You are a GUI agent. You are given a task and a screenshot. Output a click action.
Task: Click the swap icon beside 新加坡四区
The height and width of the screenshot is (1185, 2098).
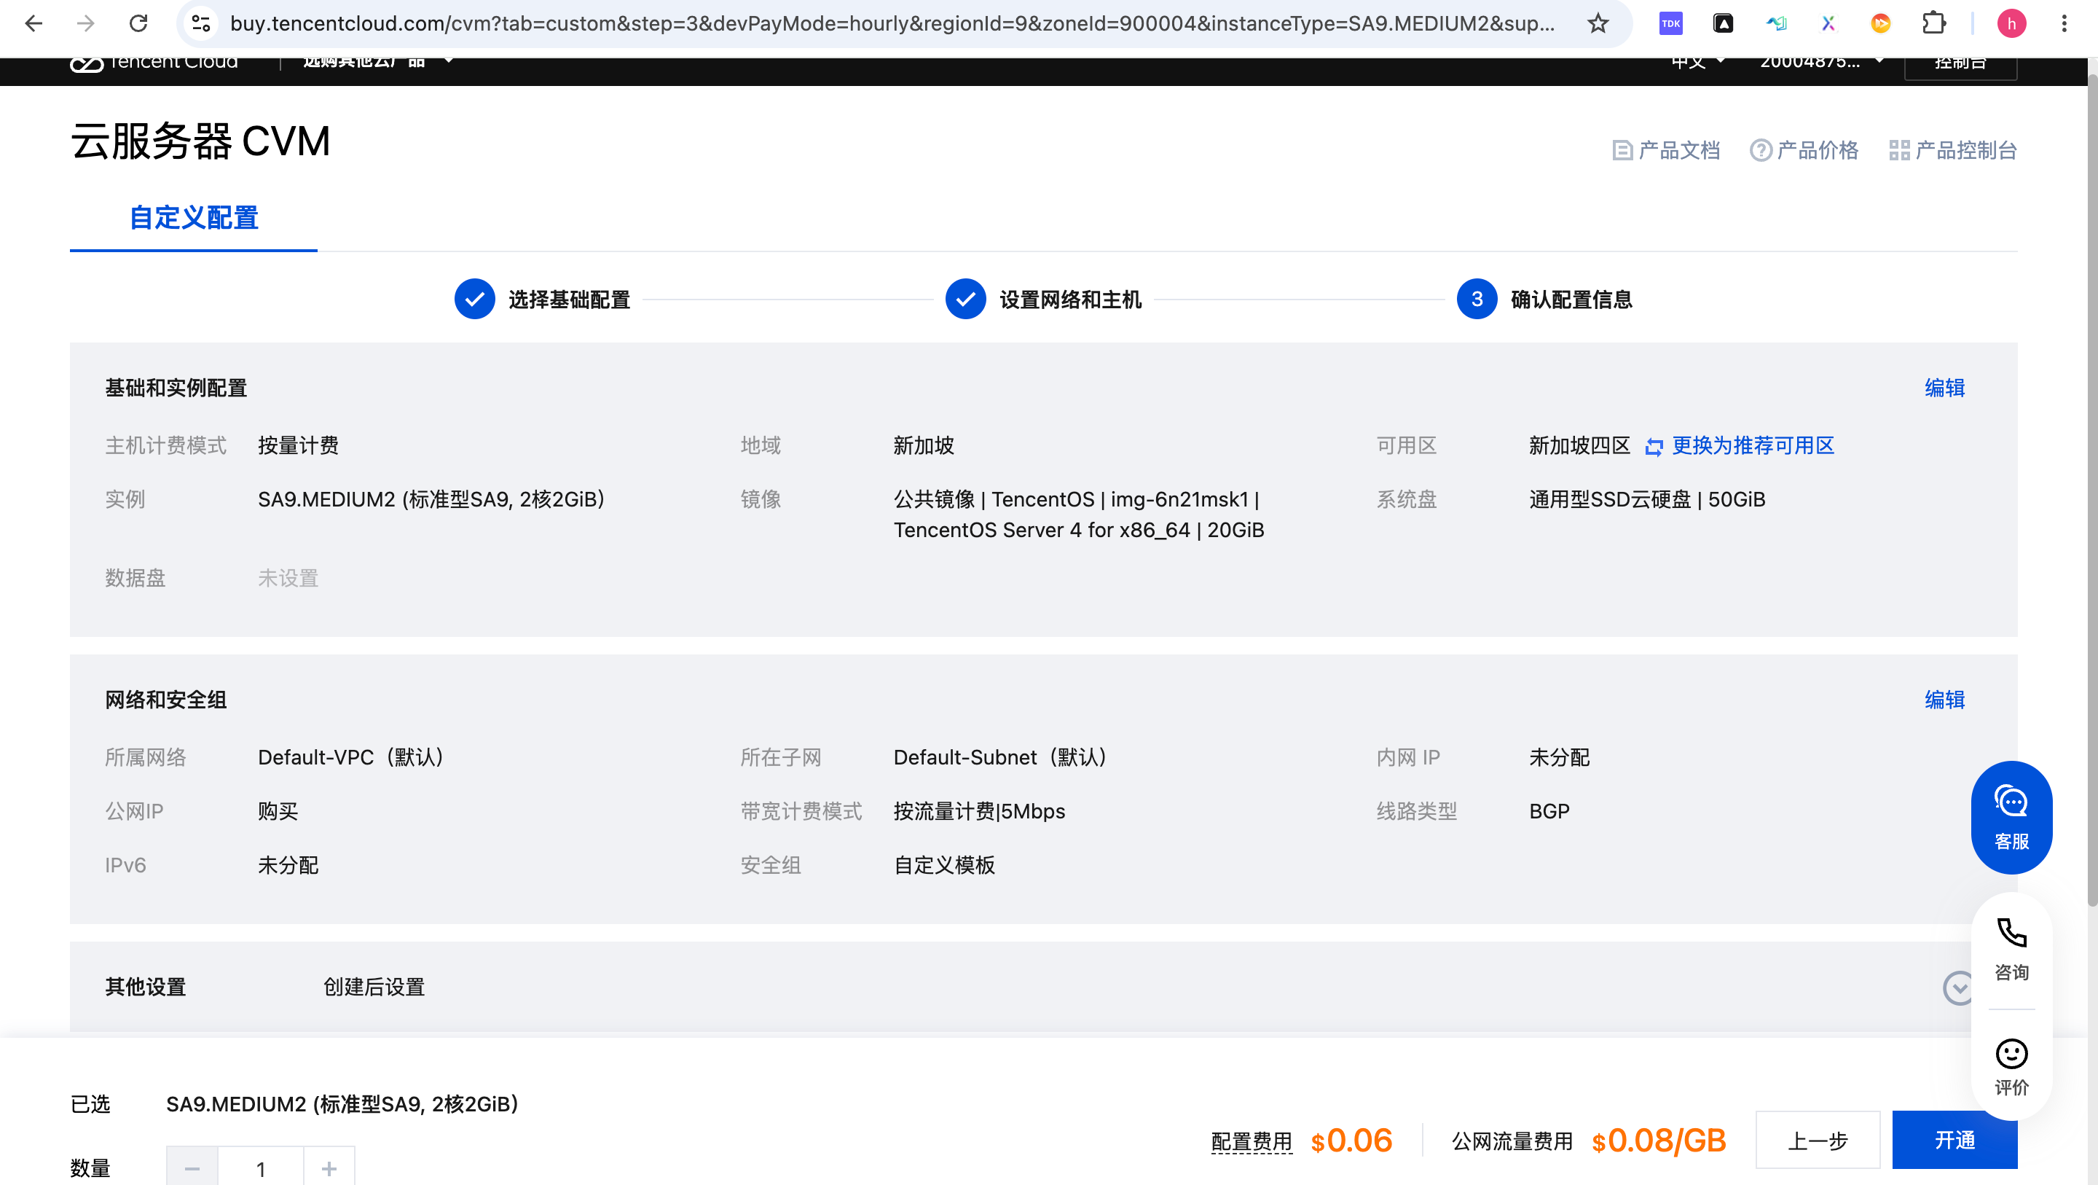coord(1654,447)
